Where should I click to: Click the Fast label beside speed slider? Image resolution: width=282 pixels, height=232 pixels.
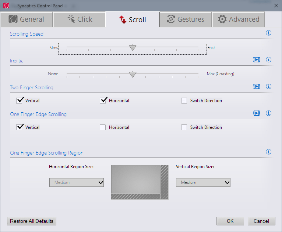pos(211,48)
